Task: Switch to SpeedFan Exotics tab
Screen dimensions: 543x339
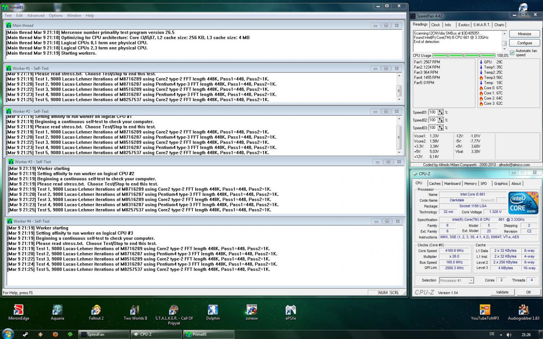Action: pyautogui.click(x=464, y=25)
